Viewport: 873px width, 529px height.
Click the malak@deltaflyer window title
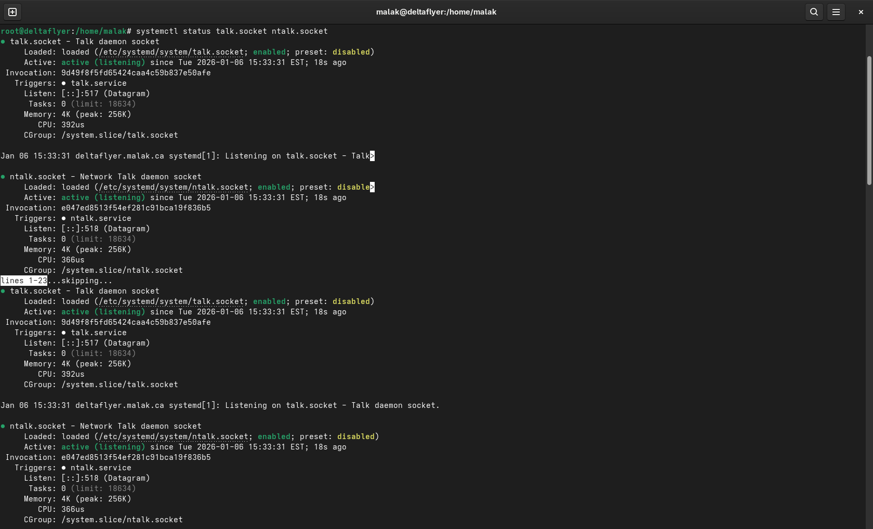436,12
